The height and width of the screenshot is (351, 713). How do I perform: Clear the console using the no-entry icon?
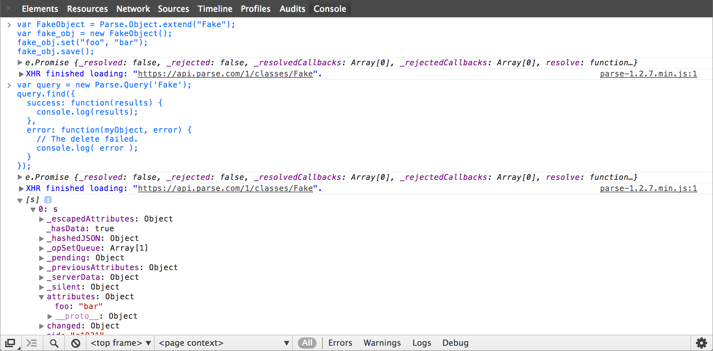point(75,343)
